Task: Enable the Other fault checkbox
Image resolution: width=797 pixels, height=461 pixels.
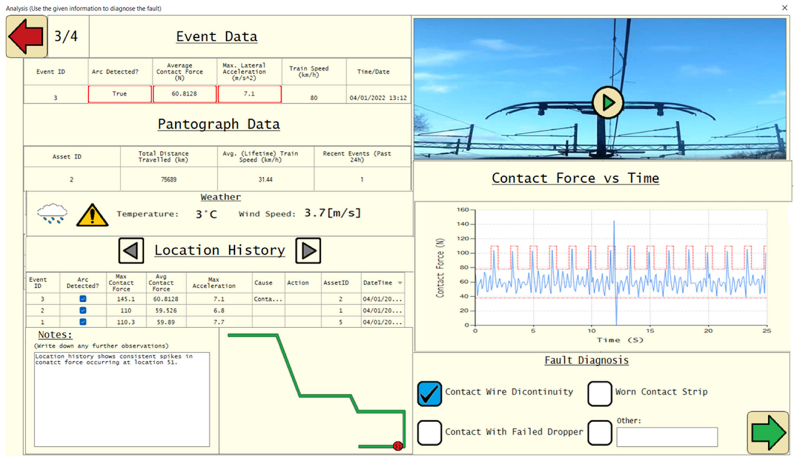Action: pos(599,432)
